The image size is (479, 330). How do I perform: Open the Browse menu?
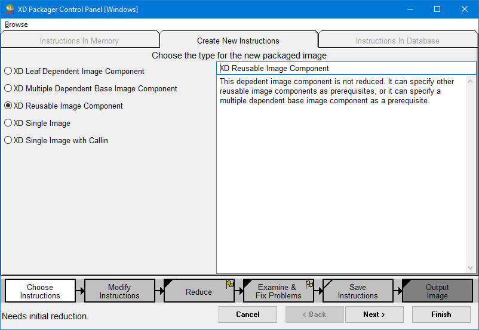pos(16,24)
